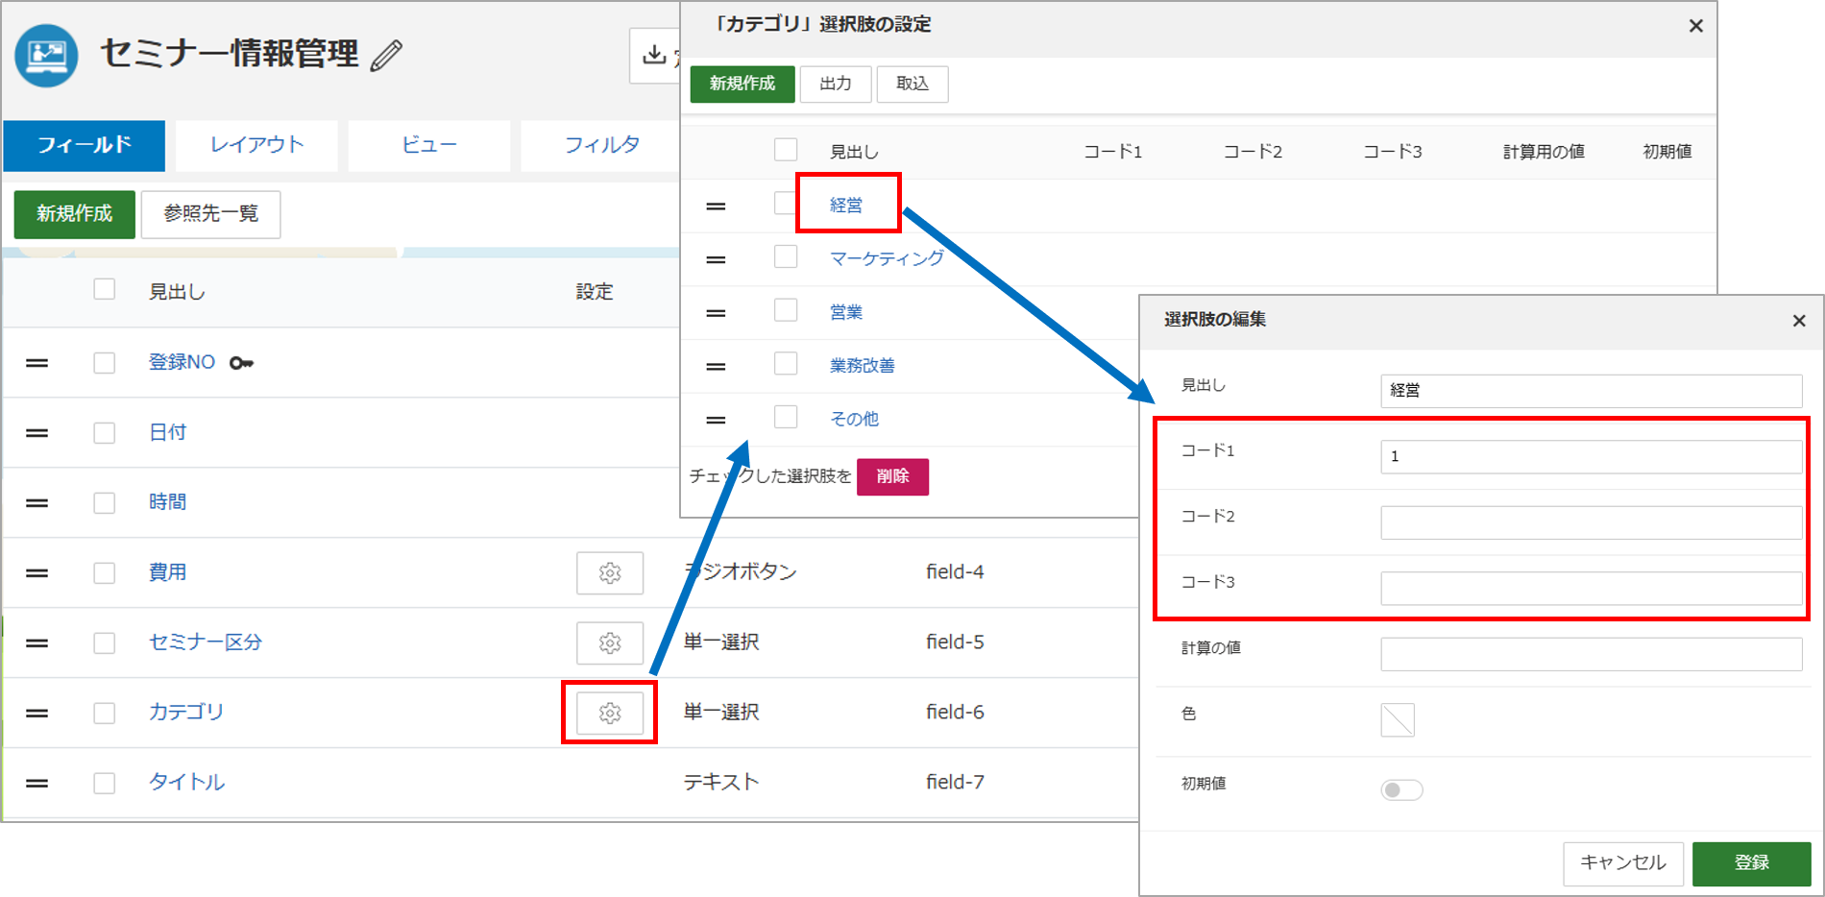Grab drag handle of 業務改善 option row
The width and height of the screenshot is (1825, 897).
tap(716, 367)
